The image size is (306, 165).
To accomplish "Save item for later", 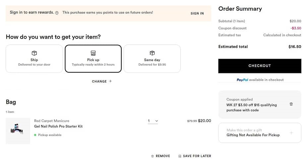I will coord(195,156).
